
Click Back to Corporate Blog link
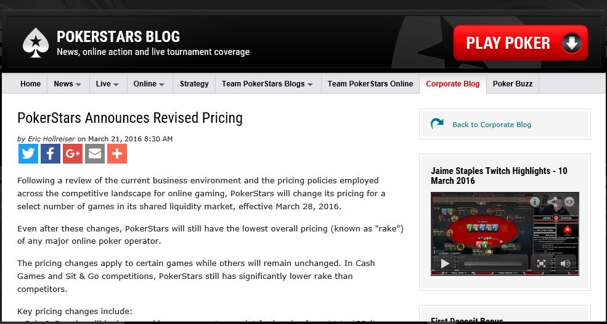pos(492,125)
